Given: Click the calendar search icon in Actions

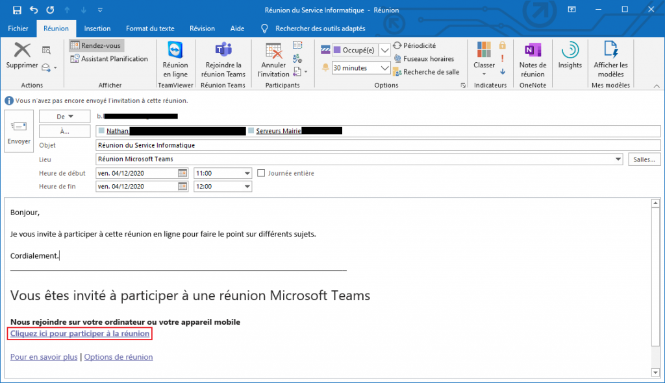Looking at the screenshot, I should click(x=46, y=51).
